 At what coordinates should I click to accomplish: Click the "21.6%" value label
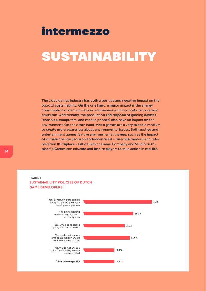(x=134, y=238)
